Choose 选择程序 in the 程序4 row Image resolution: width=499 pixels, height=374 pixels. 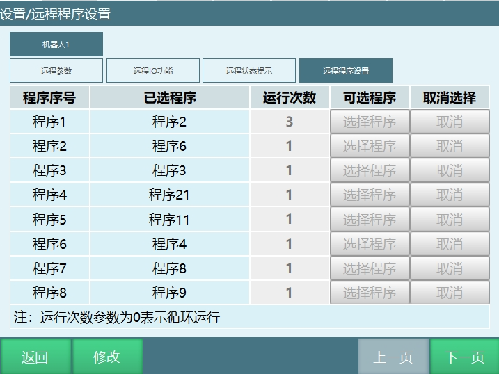370,195
